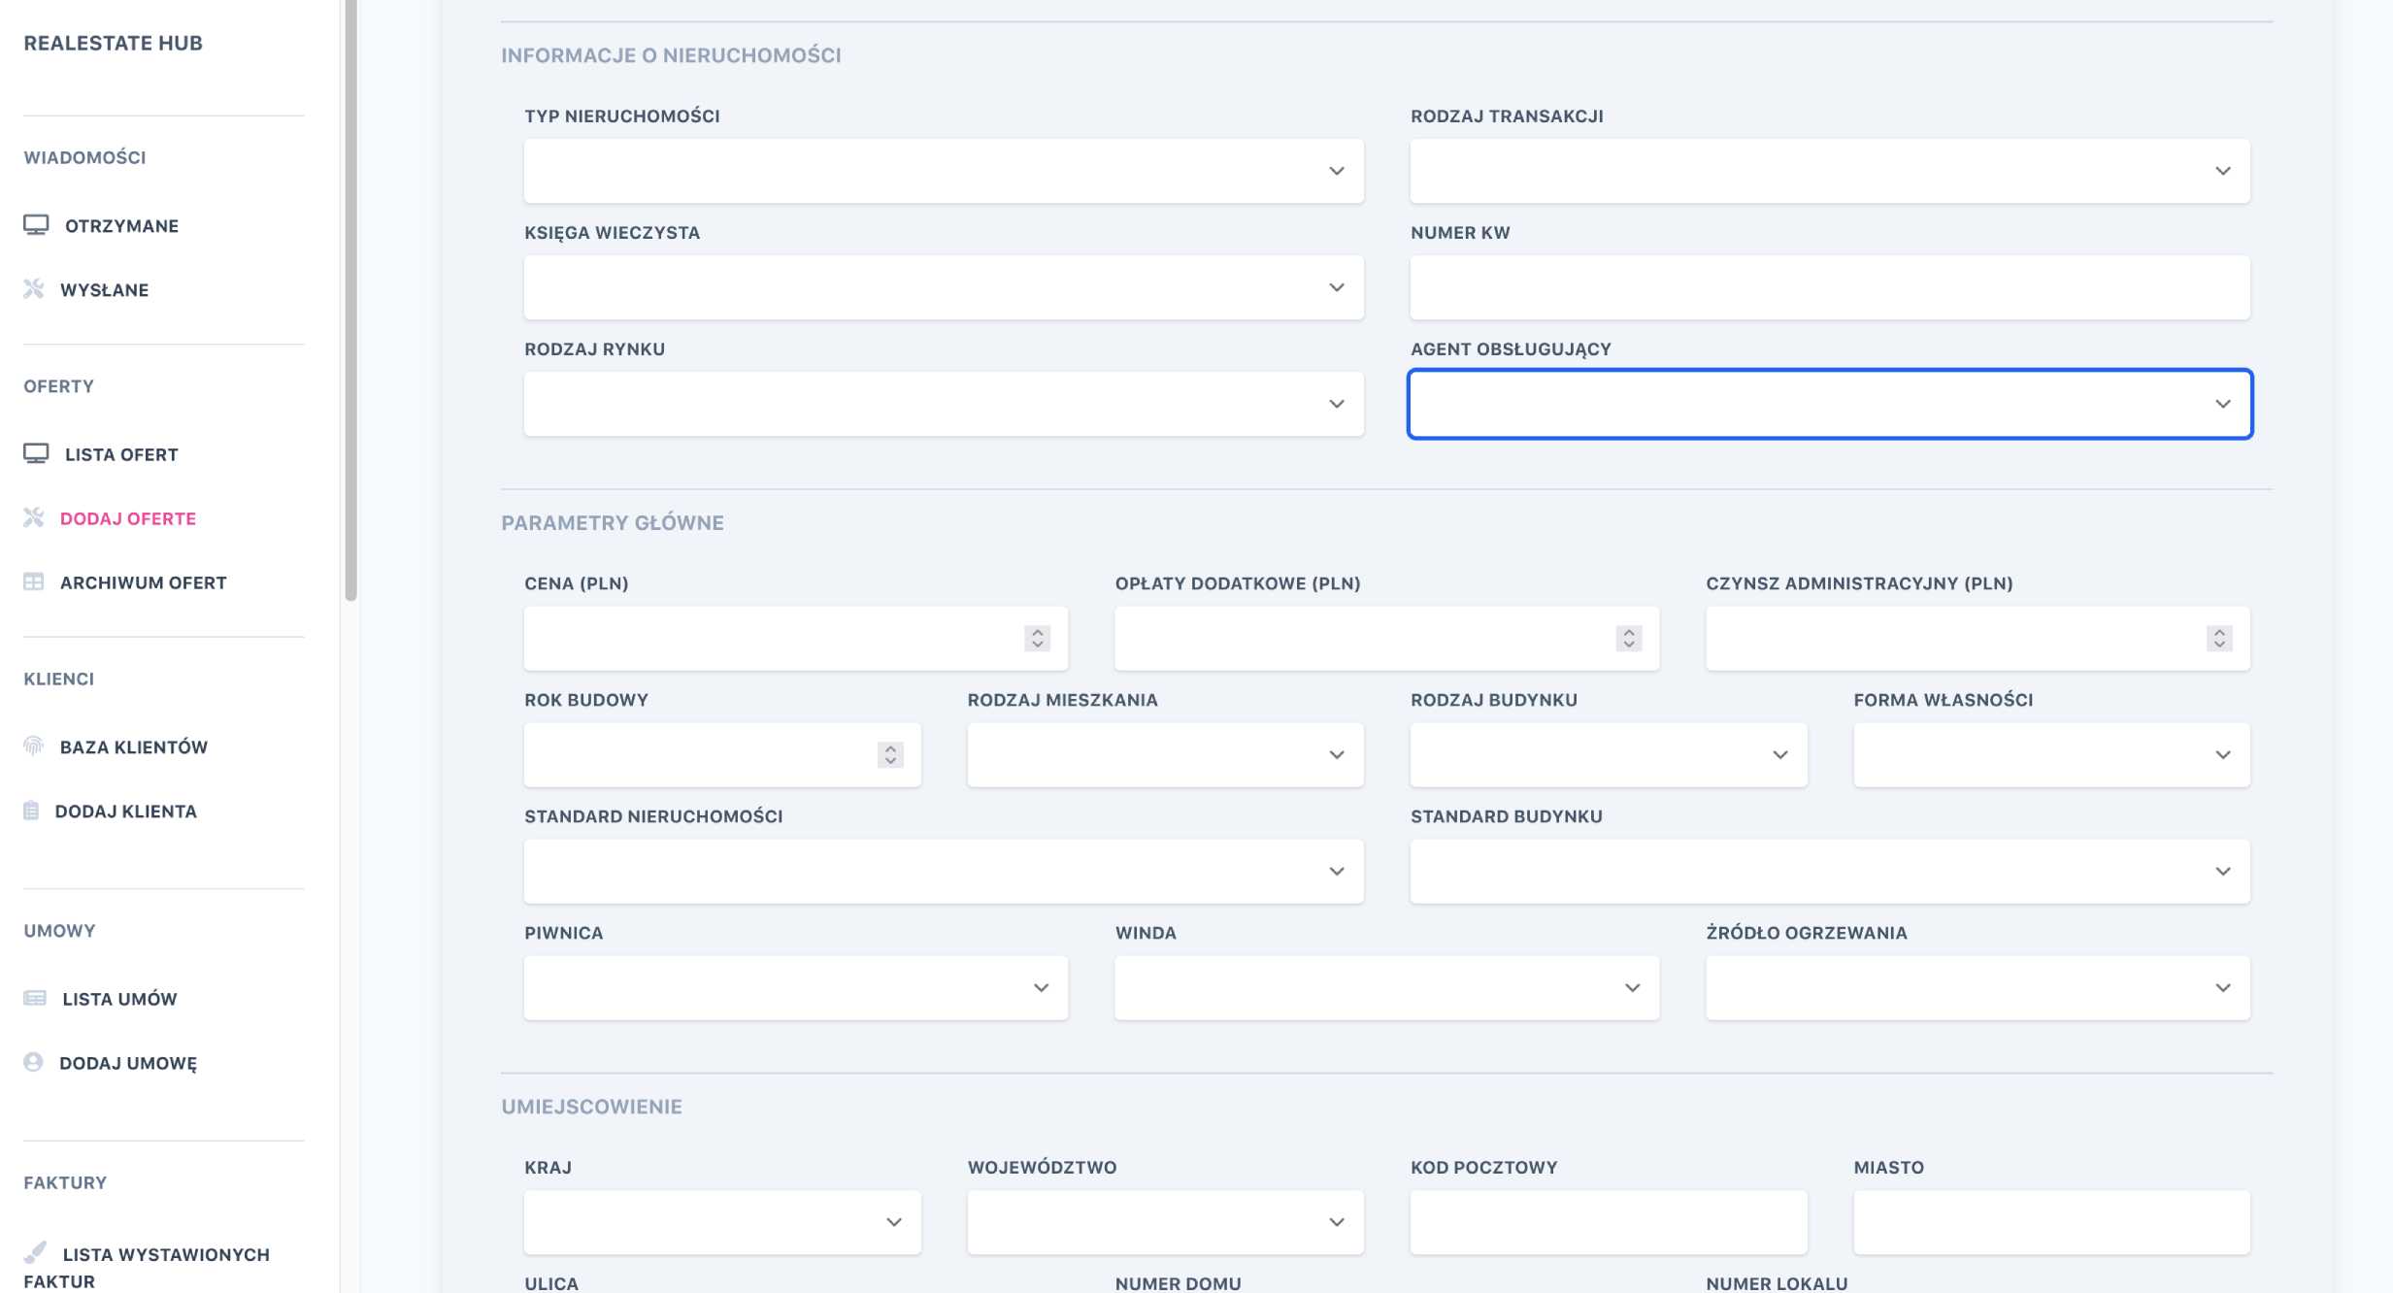Click the list icon beside Lista Umów
The height and width of the screenshot is (1293, 2393).
(35, 999)
